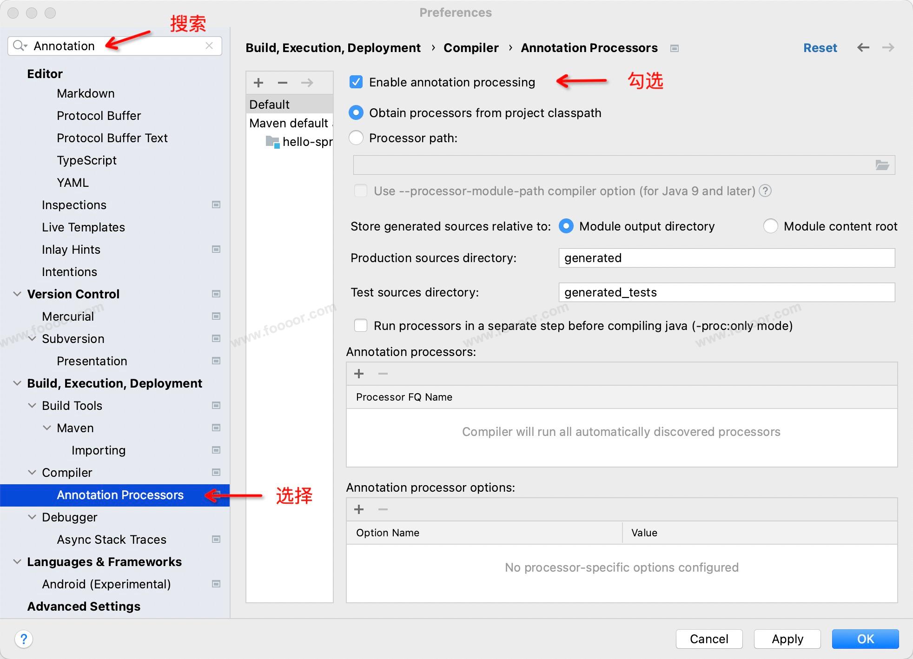This screenshot has width=913, height=659.
Task: Open Live Templates settings page
Action: (83, 227)
